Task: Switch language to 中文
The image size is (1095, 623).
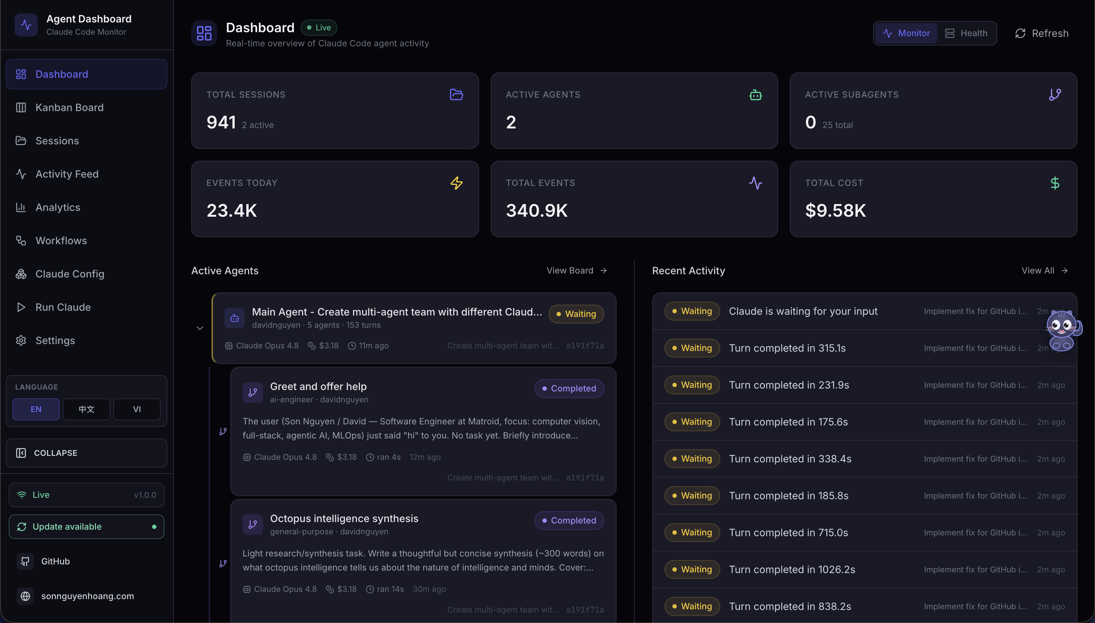Action: point(86,409)
